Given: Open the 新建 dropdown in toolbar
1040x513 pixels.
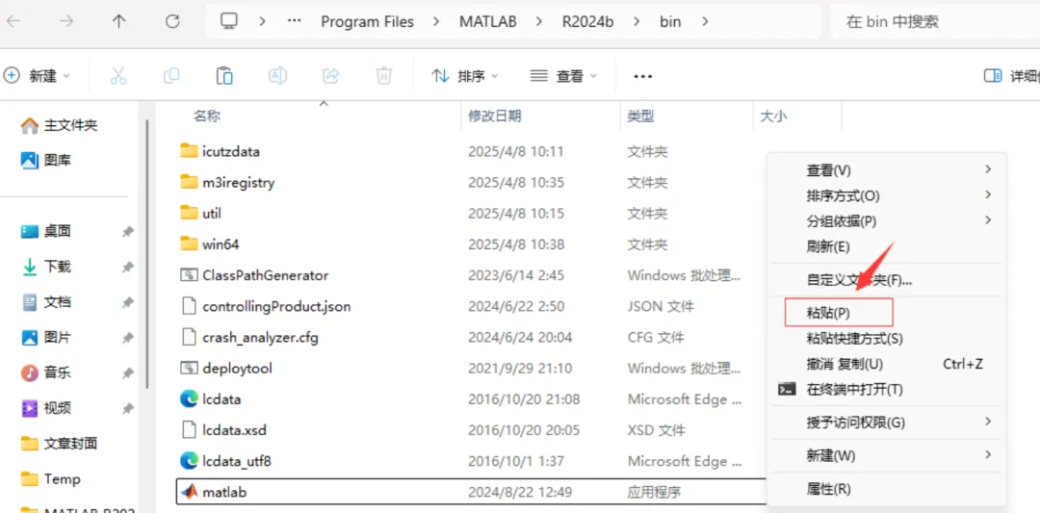Looking at the screenshot, I should pos(38,76).
